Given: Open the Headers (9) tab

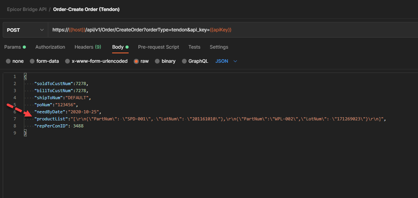Looking at the screenshot, I should click(88, 47).
